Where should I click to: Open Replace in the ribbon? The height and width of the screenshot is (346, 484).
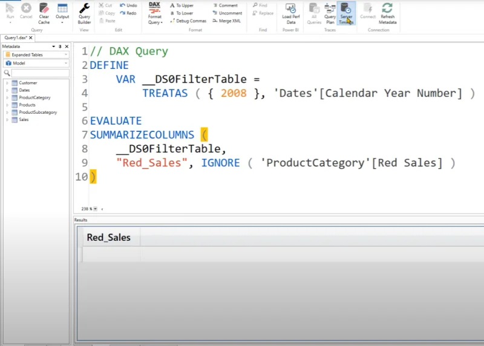pyautogui.click(x=263, y=13)
